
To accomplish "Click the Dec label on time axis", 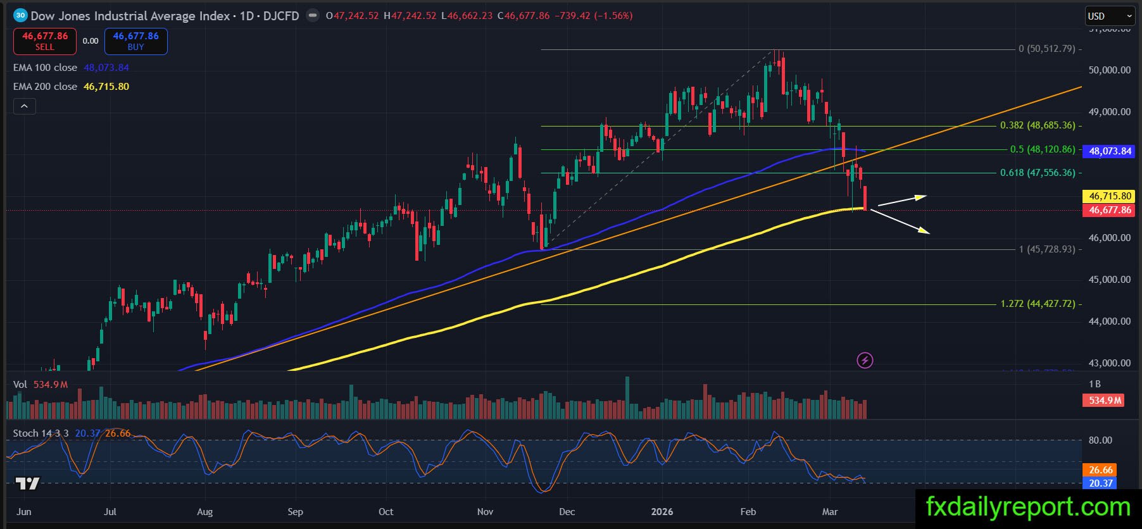I will (x=567, y=512).
